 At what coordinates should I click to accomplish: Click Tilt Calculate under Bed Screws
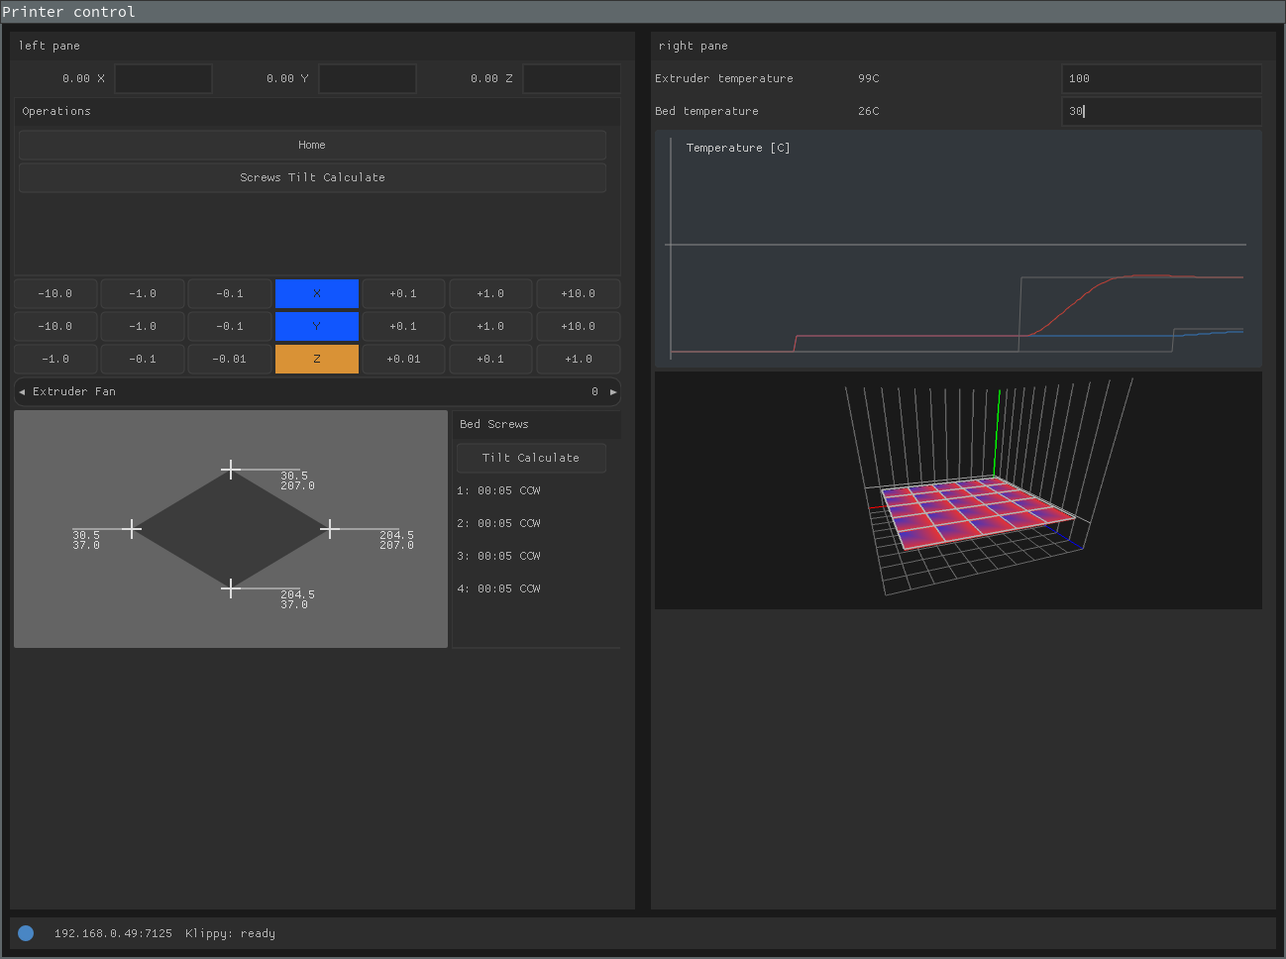pos(531,458)
